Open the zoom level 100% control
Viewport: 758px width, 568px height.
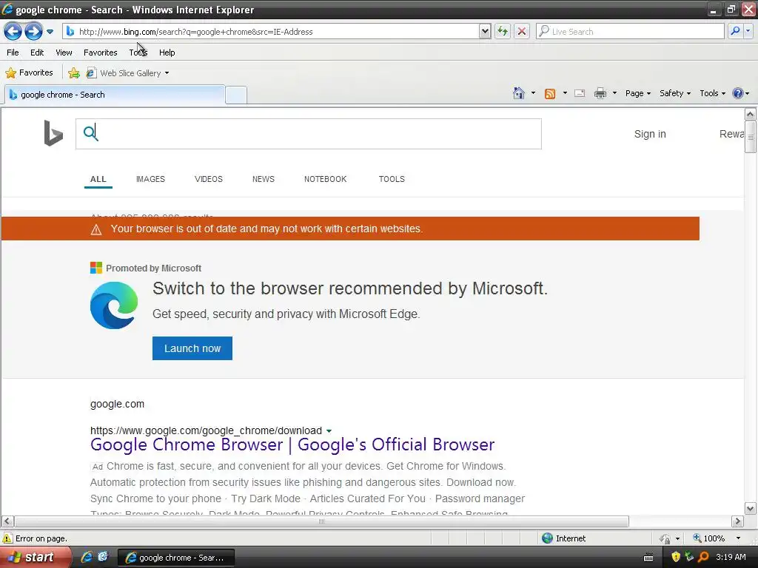(x=717, y=538)
